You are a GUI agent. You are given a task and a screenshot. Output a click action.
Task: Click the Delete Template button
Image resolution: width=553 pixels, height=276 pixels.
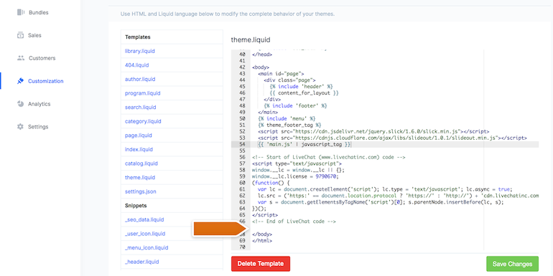[261, 264]
